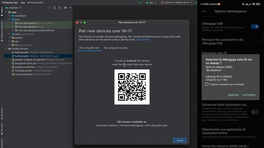Check Toujours autoriser sur ce réseau

(207, 84)
